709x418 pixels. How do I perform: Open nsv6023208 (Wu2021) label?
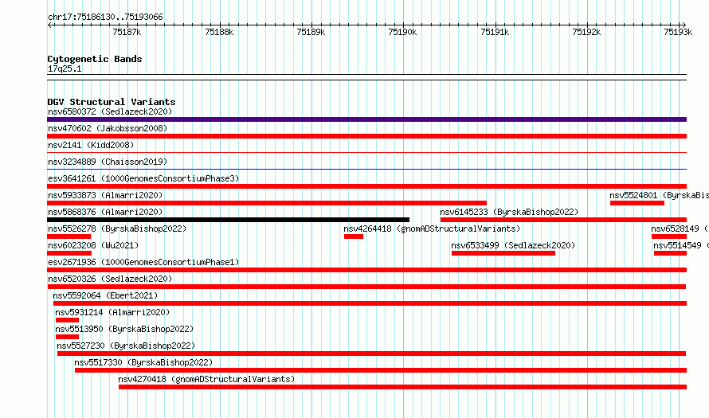93,245
